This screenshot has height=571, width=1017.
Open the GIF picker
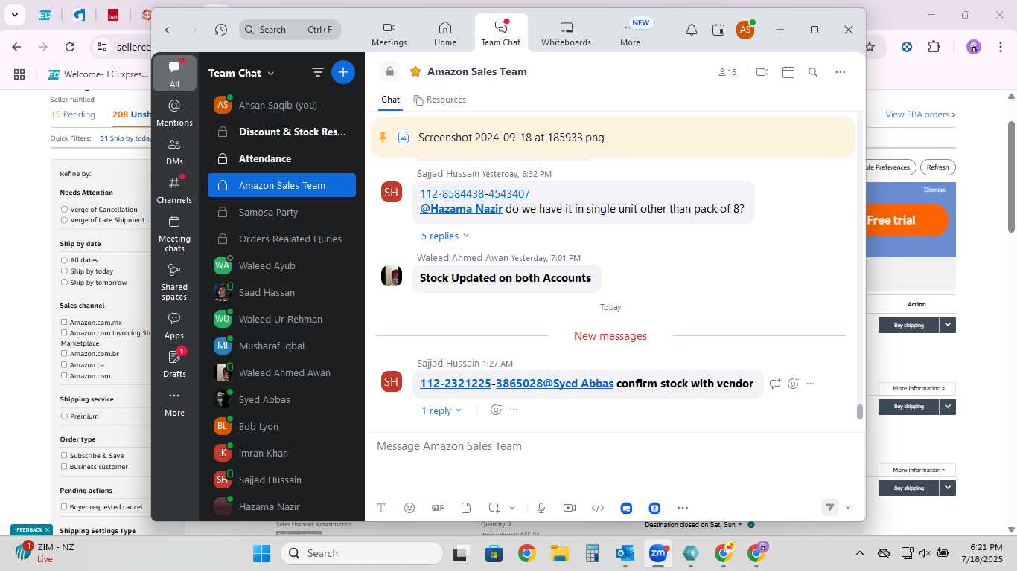pos(438,508)
